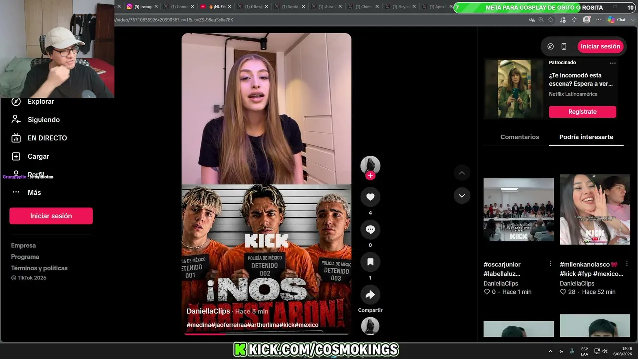
Task: Open the #milenkanolasco recommended video thumbnail
Action: pyautogui.click(x=595, y=209)
